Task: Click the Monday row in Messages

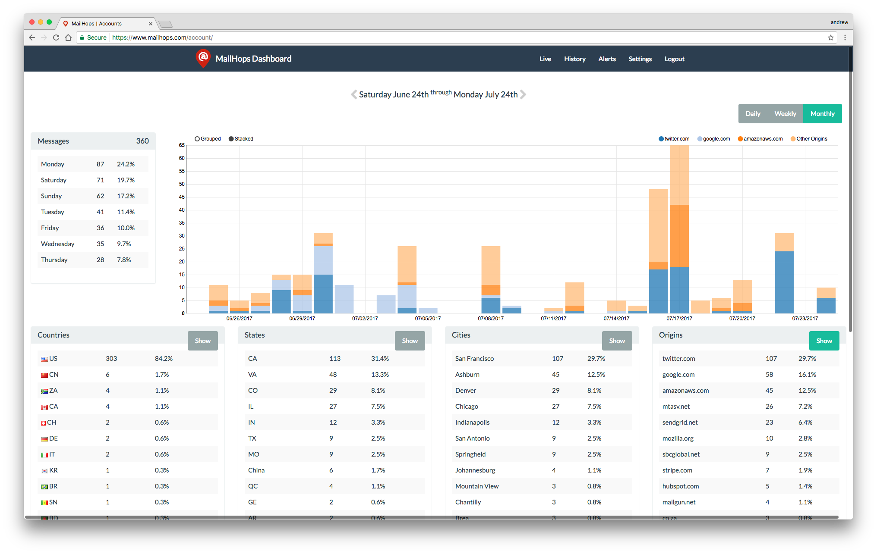Action: point(93,164)
